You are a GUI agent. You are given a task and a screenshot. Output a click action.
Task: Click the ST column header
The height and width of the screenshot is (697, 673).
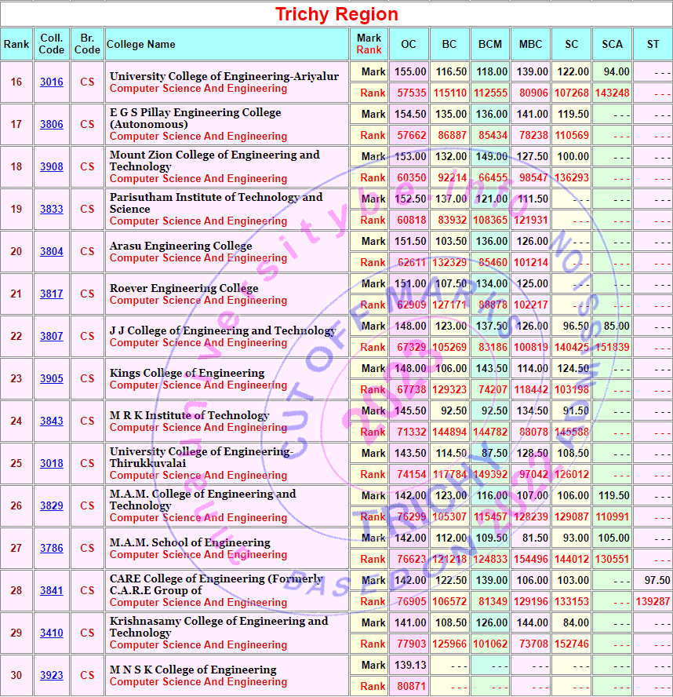(x=653, y=45)
